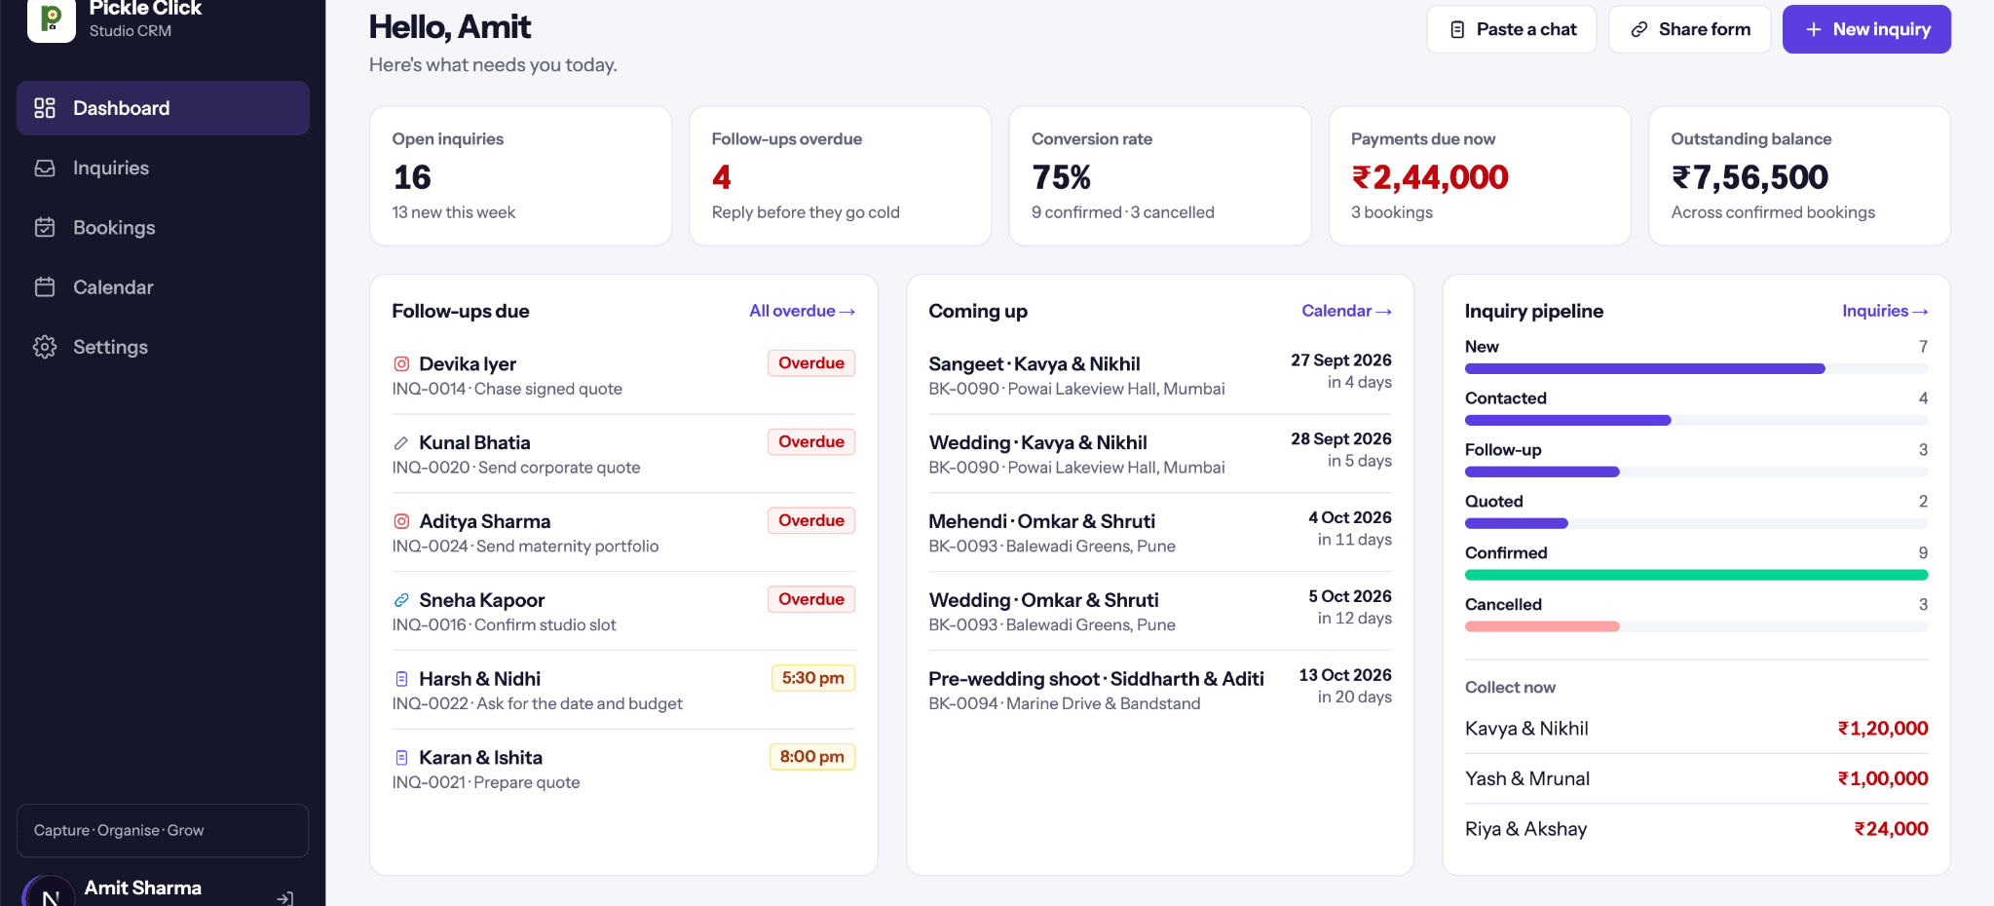Click the New pipeline progress bar
This screenshot has height=906, width=1994.
[x=1696, y=369]
